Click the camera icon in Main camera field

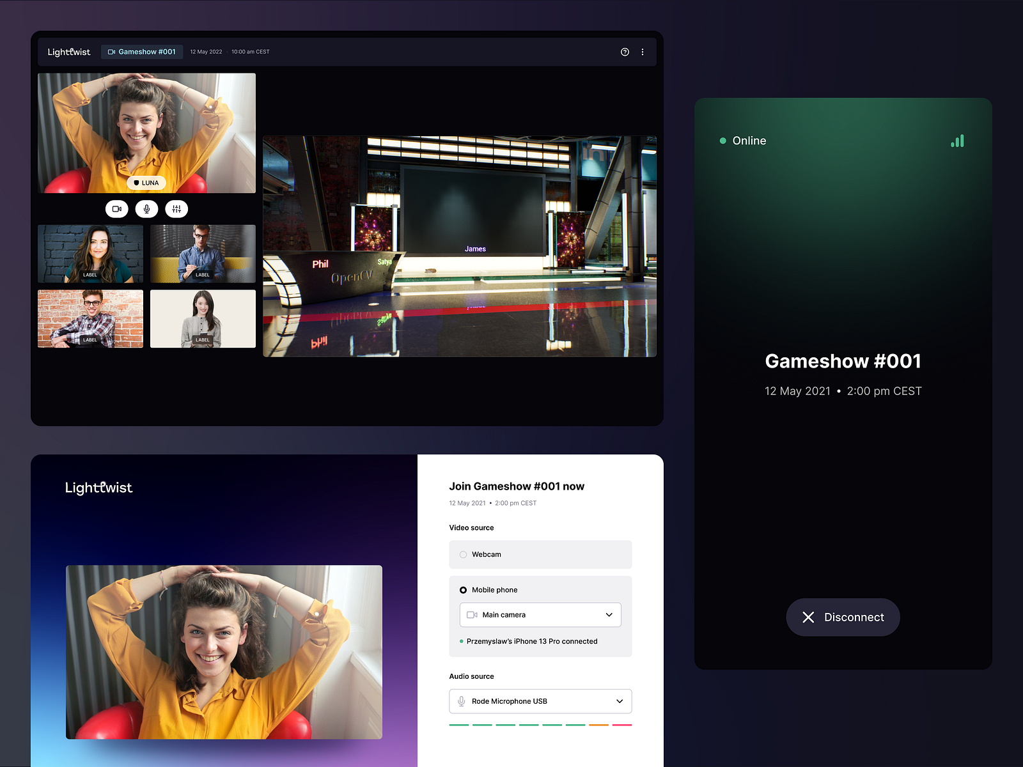[x=472, y=614]
